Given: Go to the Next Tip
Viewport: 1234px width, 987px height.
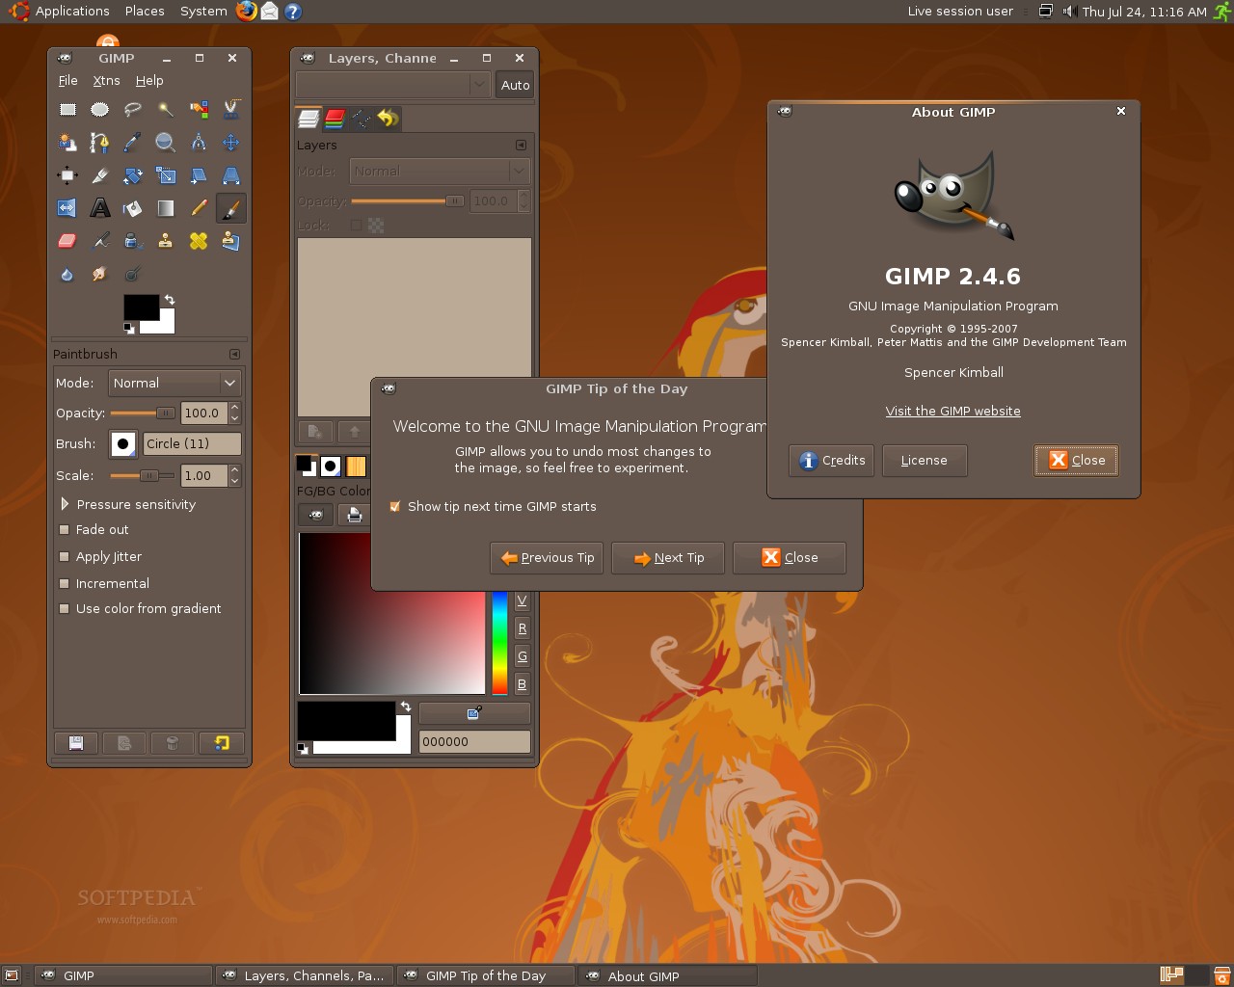Looking at the screenshot, I should [x=668, y=557].
